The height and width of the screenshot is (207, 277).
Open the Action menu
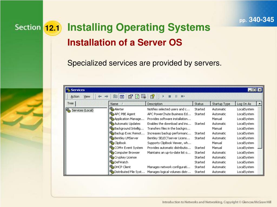pyautogui.click(x=75, y=96)
